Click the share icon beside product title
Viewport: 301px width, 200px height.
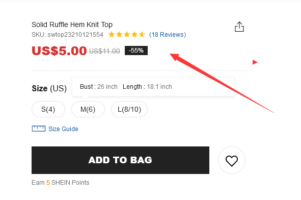(239, 27)
